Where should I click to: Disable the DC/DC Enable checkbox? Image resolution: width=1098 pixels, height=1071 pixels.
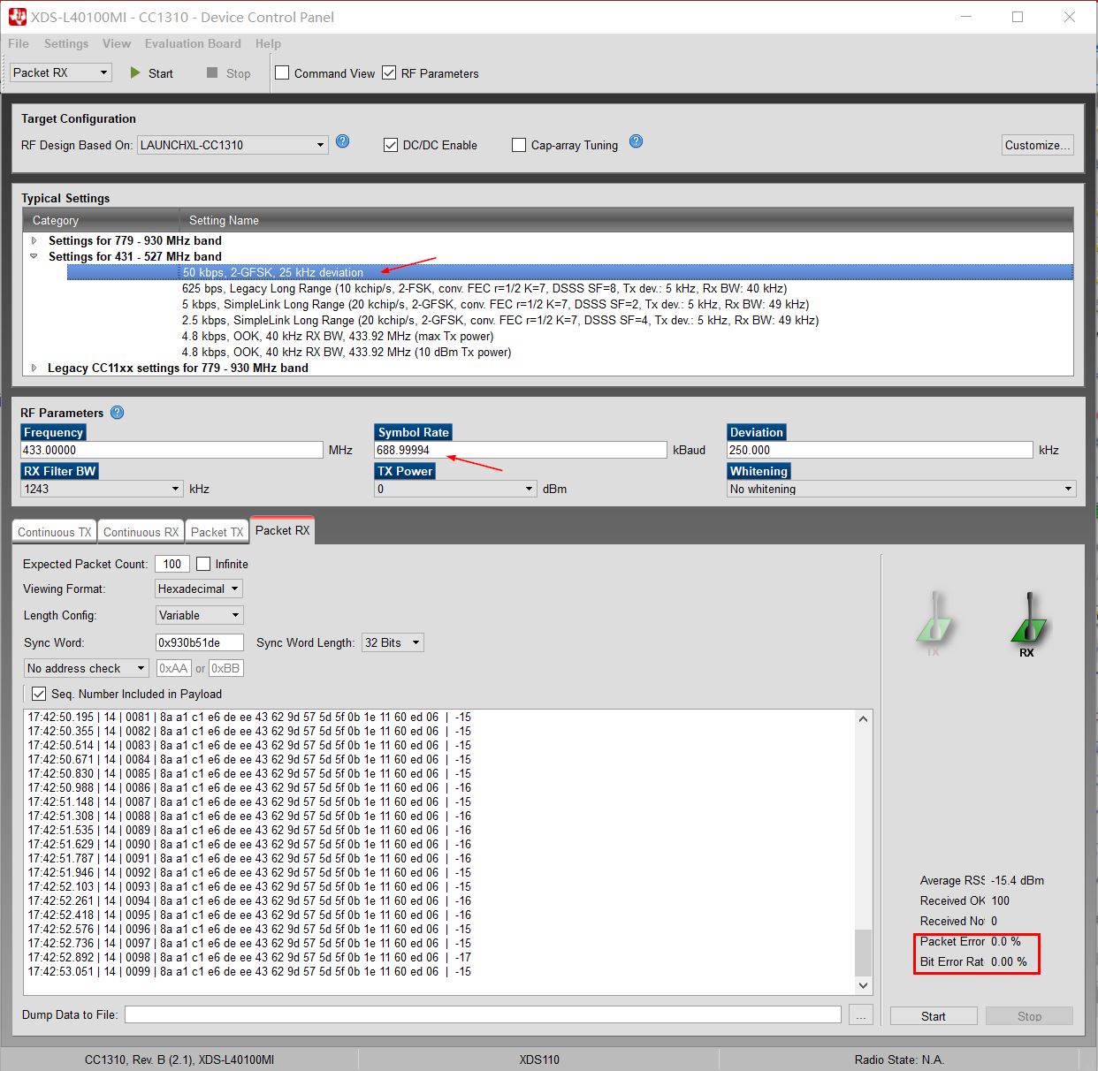click(x=391, y=145)
